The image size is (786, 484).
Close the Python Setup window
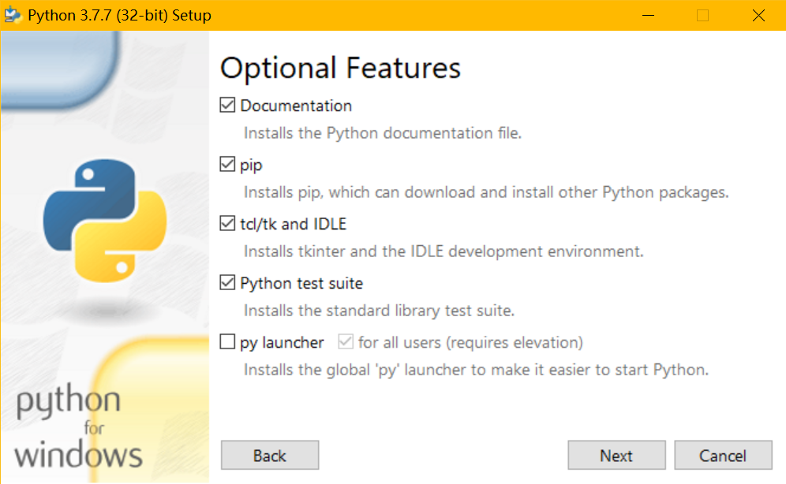pyautogui.click(x=758, y=15)
